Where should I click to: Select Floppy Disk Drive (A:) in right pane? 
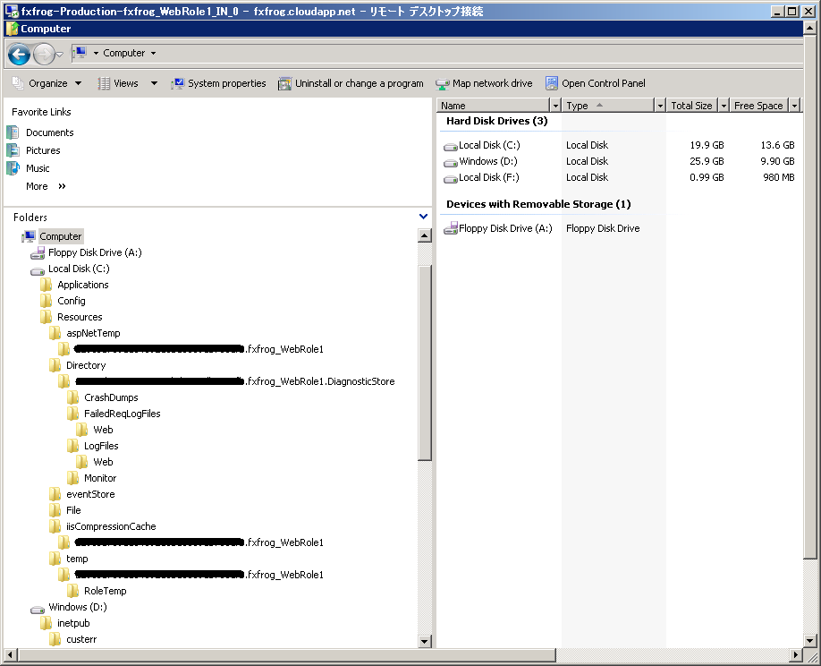click(504, 228)
